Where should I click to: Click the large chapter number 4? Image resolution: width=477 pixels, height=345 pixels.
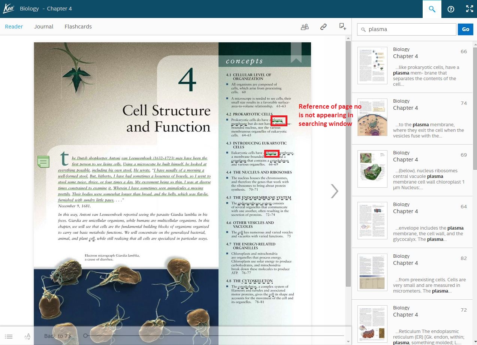(187, 80)
